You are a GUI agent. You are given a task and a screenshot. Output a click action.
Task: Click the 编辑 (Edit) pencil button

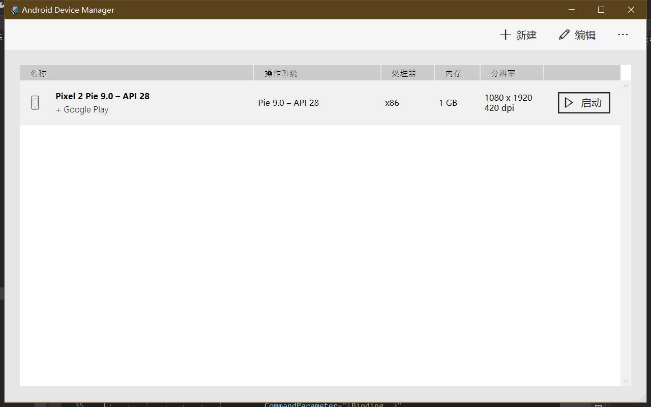577,35
